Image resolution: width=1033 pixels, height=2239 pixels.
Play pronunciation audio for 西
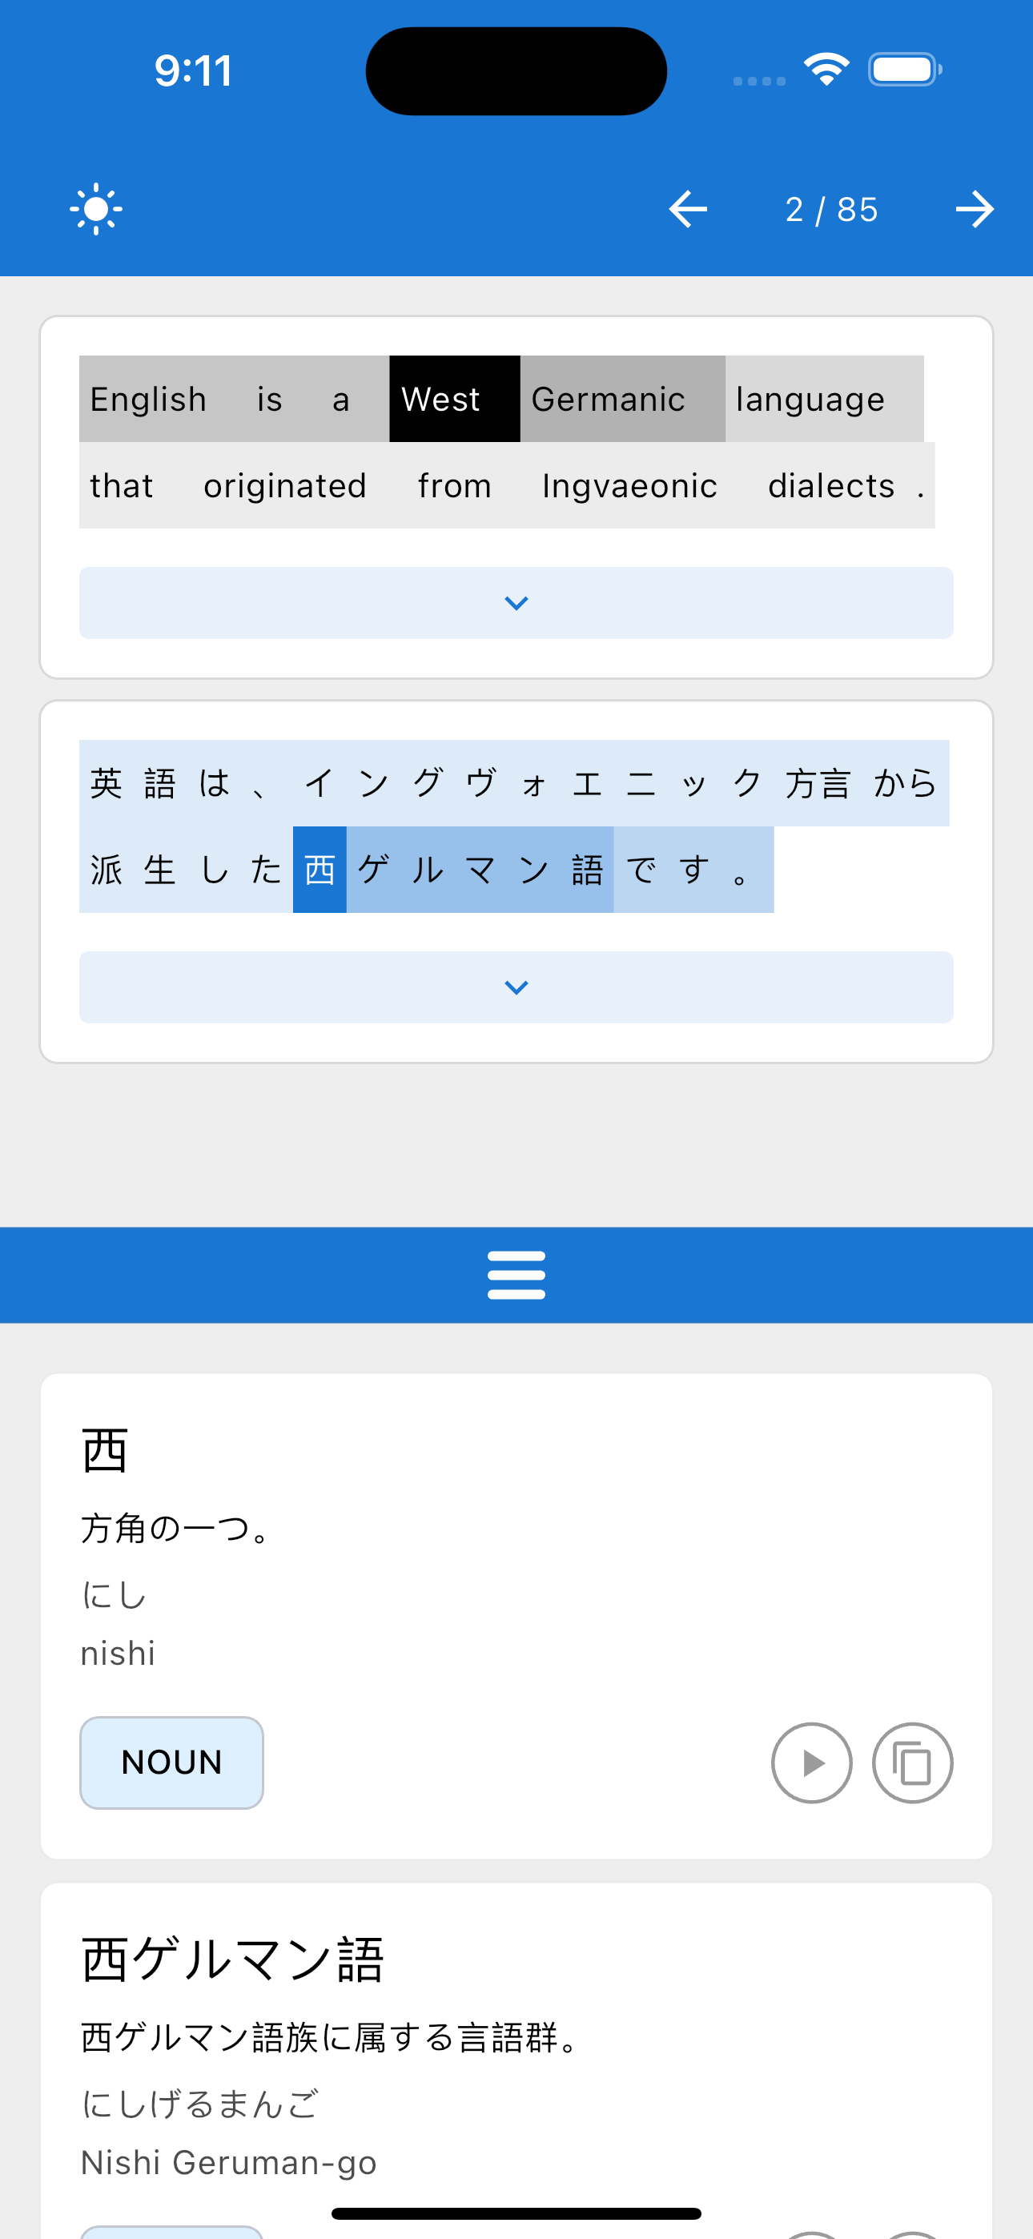tap(811, 1763)
